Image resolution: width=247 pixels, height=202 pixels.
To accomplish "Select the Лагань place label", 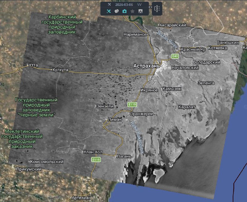I will 124,156.
